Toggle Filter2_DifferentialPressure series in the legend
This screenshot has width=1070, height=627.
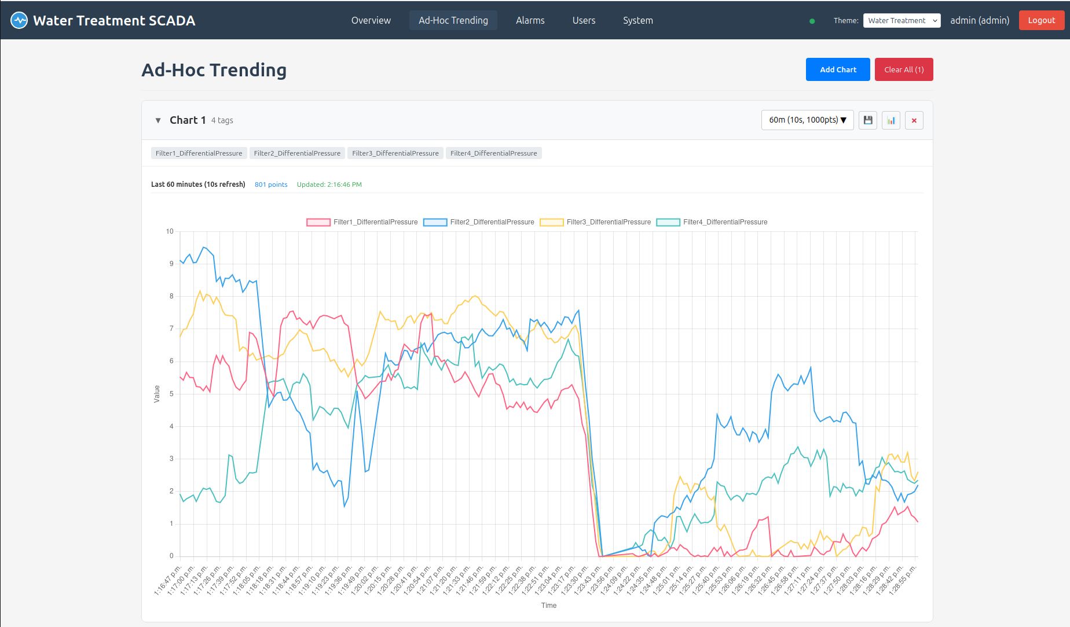(x=479, y=222)
